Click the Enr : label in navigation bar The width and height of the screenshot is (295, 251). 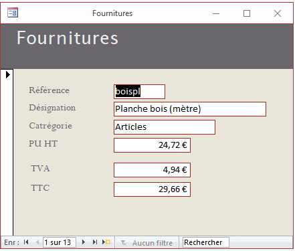click(12, 242)
